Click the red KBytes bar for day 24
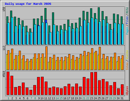The image size is (130, 101). 95,84
